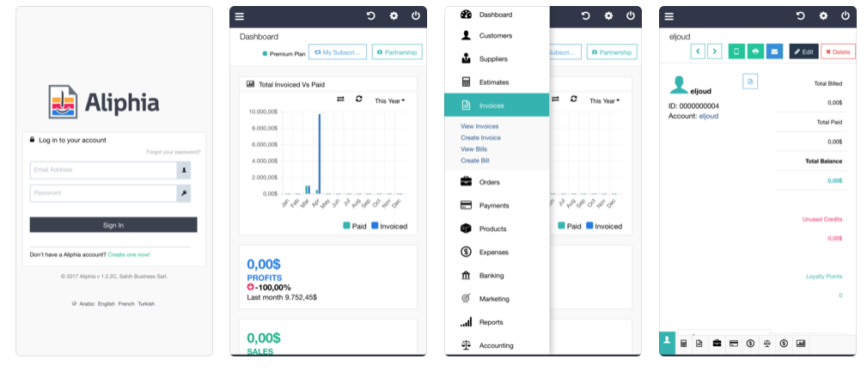Expand Banking in the side menu
Image resolution: width=867 pixels, height=371 pixels.
pyautogui.click(x=497, y=276)
